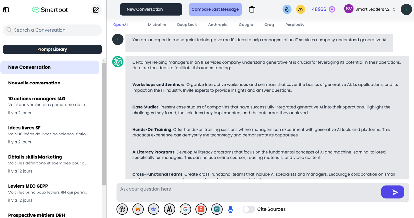Click the yellow warning triangle icon
414x218 pixels.
300,9
